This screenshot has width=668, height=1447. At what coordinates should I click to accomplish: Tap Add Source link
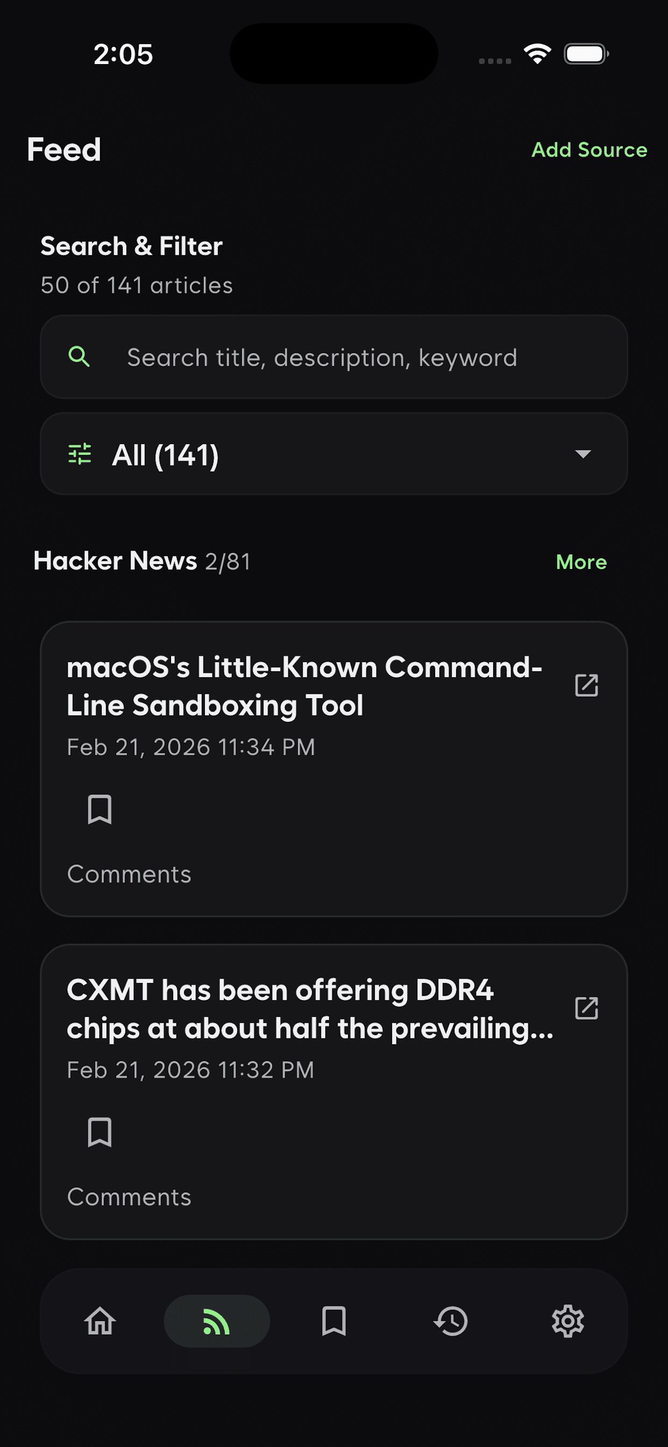tap(589, 150)
